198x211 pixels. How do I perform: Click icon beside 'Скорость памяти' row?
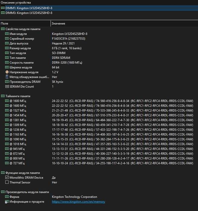(x=7, y=62)
